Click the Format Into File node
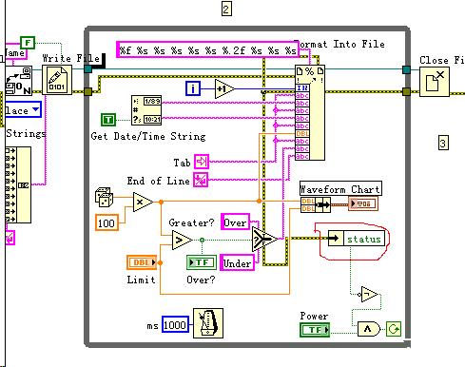This screenshot has width=465, height=367. [x=310, y=112]
